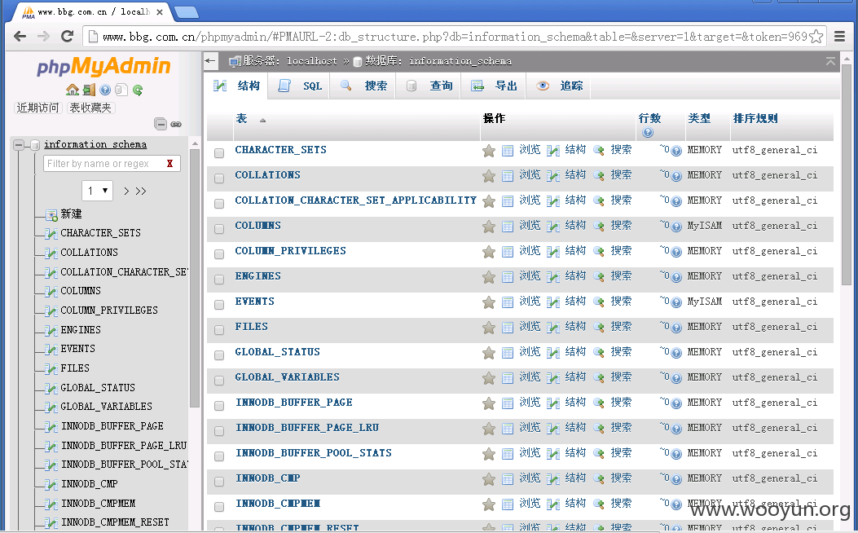Star the INNODB_BUFFER_PAGE table
The width and height of the screenshot is (858, 533).
click(x=489, y=404)
